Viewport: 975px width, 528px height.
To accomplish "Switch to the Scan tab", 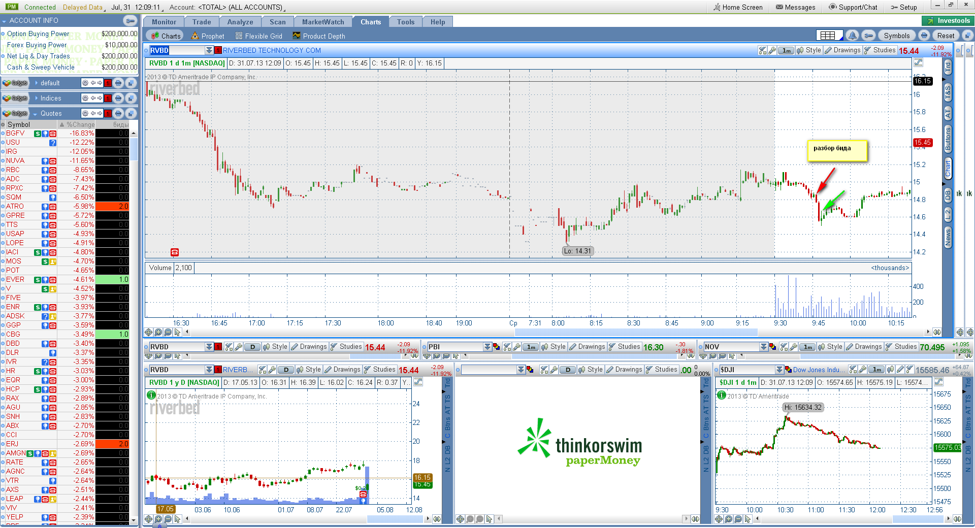I will pos(278,22).
